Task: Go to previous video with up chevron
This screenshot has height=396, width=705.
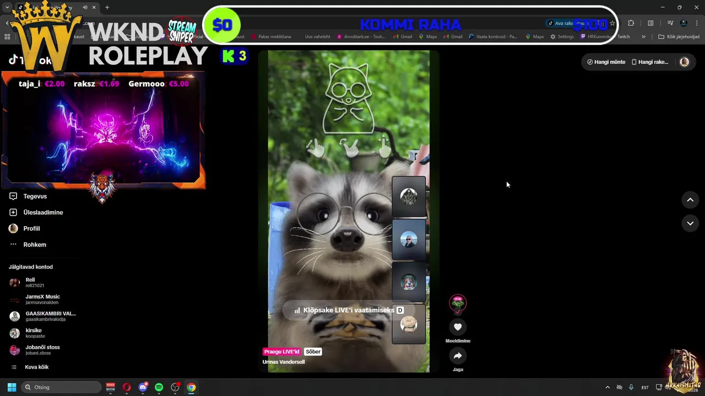Action: [690, 200]
